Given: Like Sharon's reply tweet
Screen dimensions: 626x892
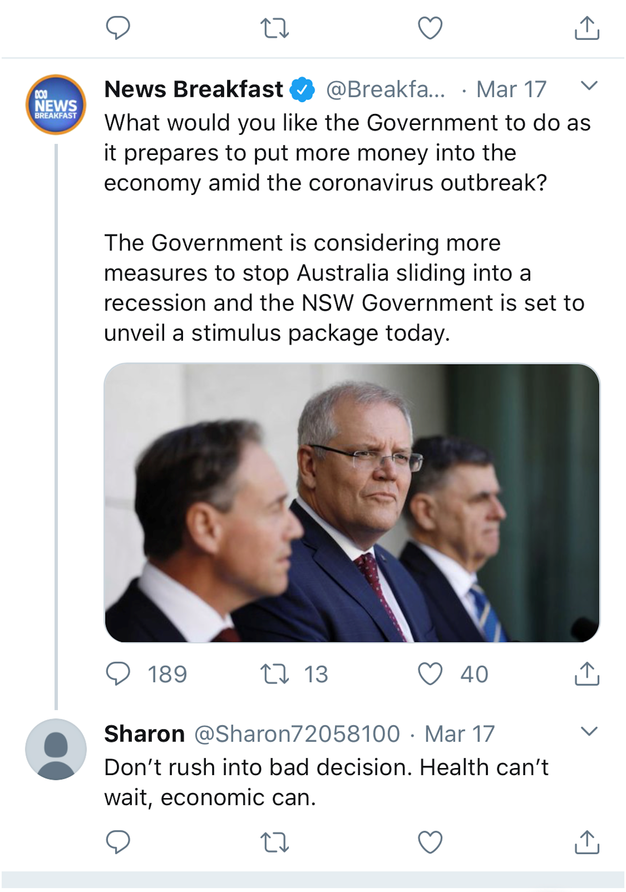Looking at the screenshot, I should (x=430, y=842).
